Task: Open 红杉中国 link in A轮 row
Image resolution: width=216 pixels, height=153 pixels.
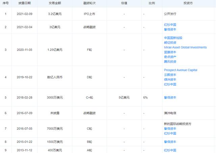Action: [x=170, y=150]
